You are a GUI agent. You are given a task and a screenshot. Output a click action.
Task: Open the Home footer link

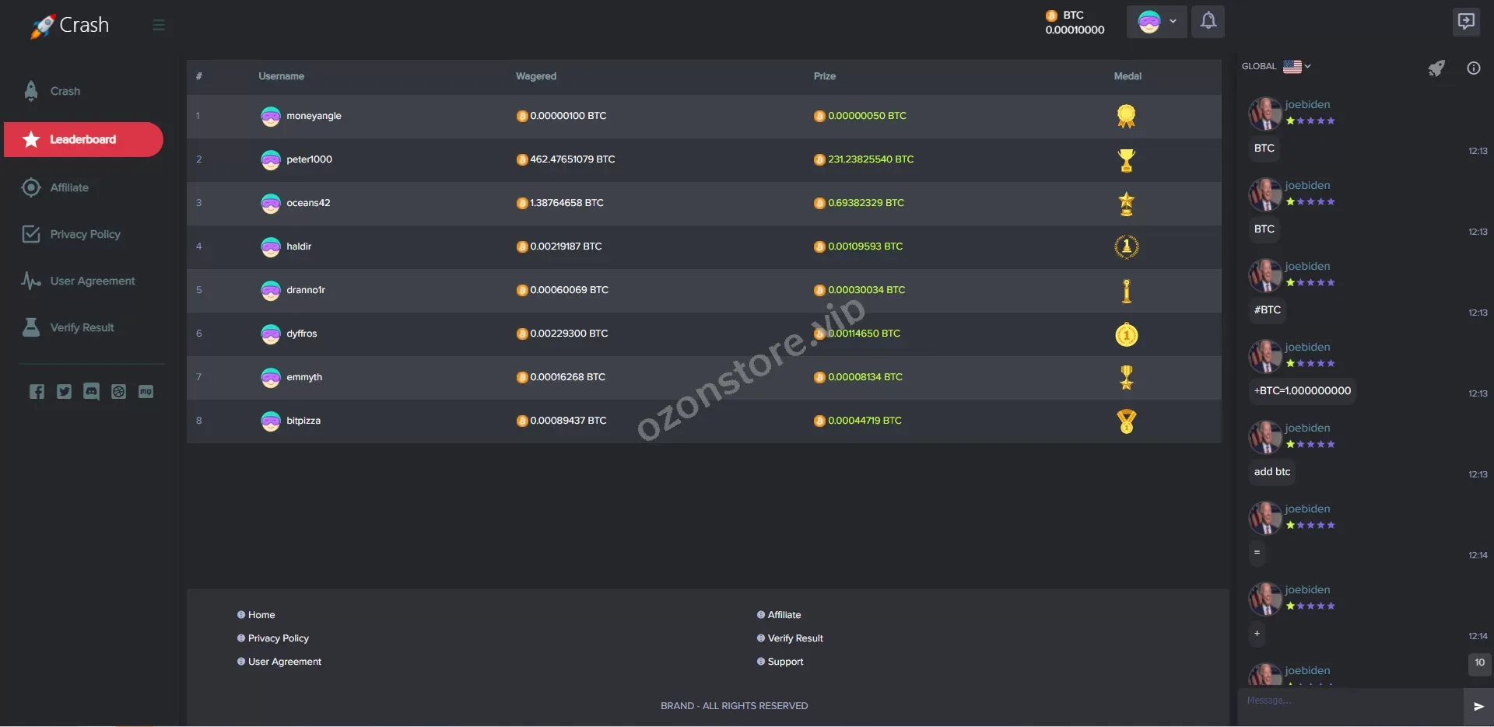[x=261, y=615]
